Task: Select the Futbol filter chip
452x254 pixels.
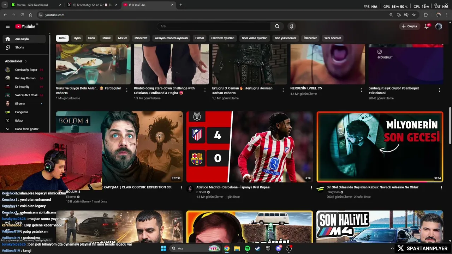Action: 200,38
